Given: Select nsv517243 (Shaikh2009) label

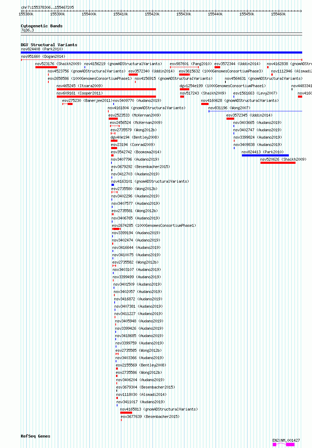Looking at the screenshot, I should (203, 93).
